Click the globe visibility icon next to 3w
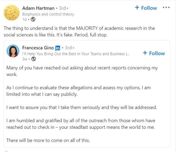Screen dimensions: 176x152 pos(34,59)
